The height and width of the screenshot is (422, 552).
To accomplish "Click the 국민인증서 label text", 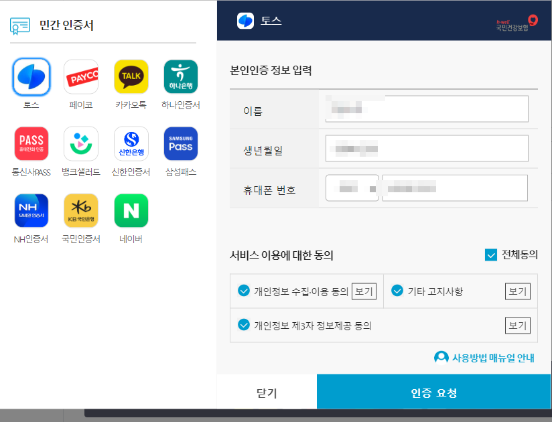I will (x=81, y=239).
